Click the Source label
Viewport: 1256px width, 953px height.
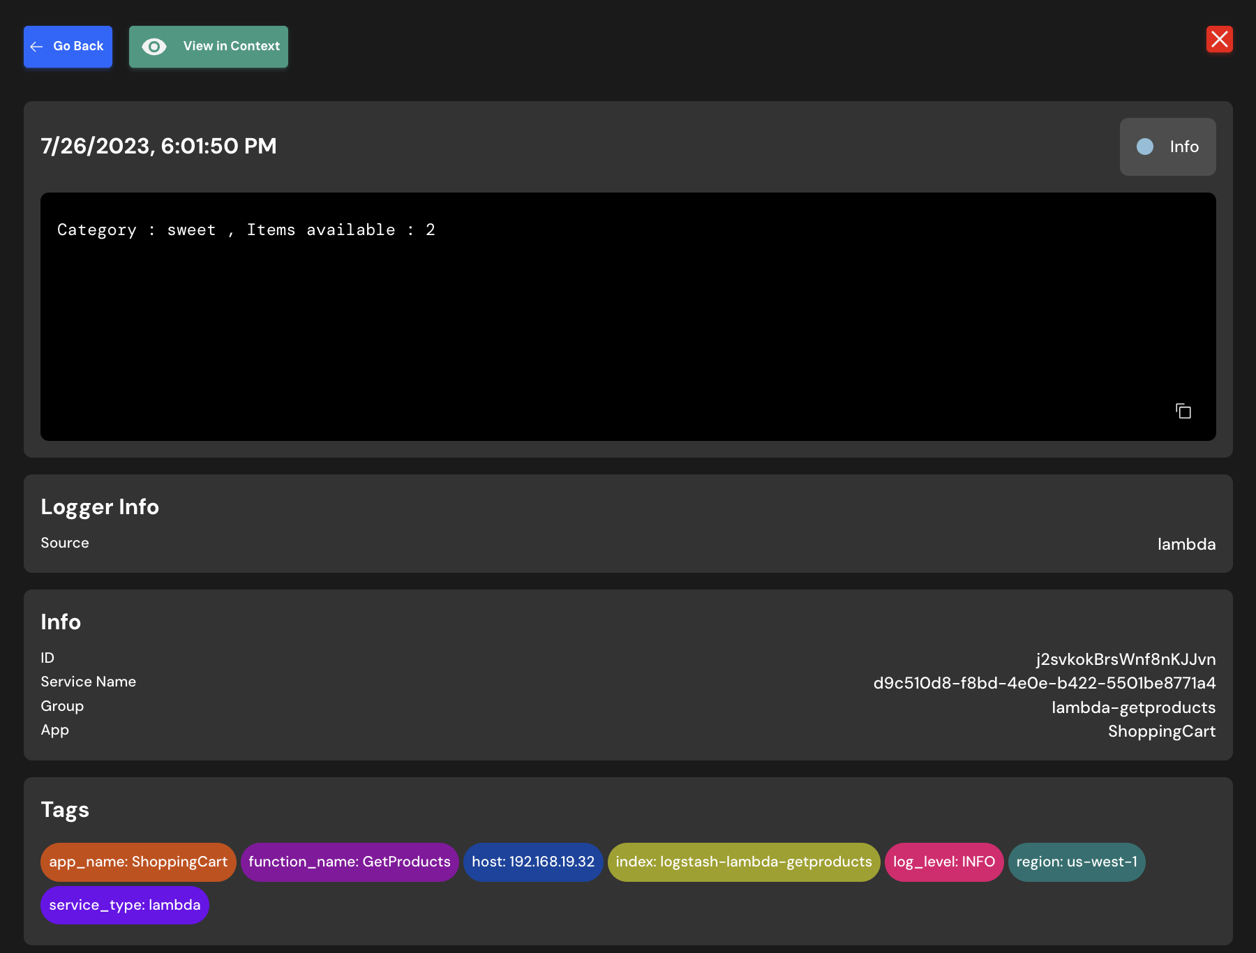coord(65,543)
